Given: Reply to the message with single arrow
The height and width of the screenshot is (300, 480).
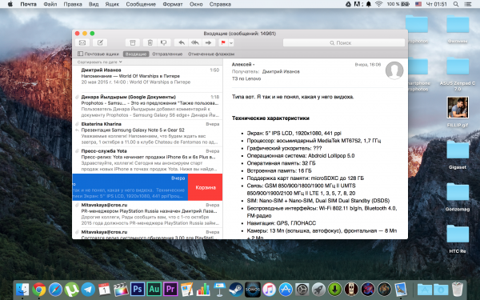Looking at the screenshot, I should 182,43.
